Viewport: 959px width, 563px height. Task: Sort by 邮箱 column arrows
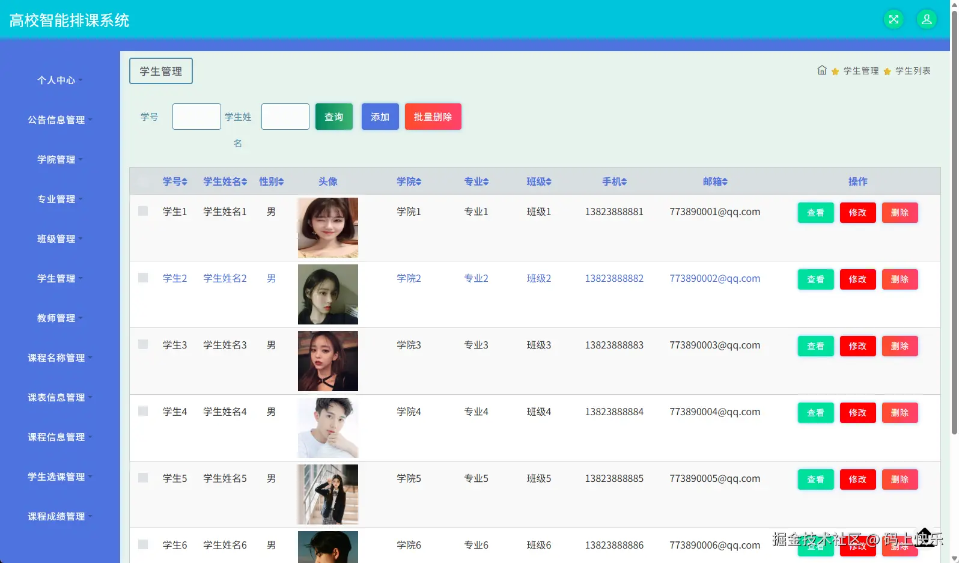coord(725,181)
